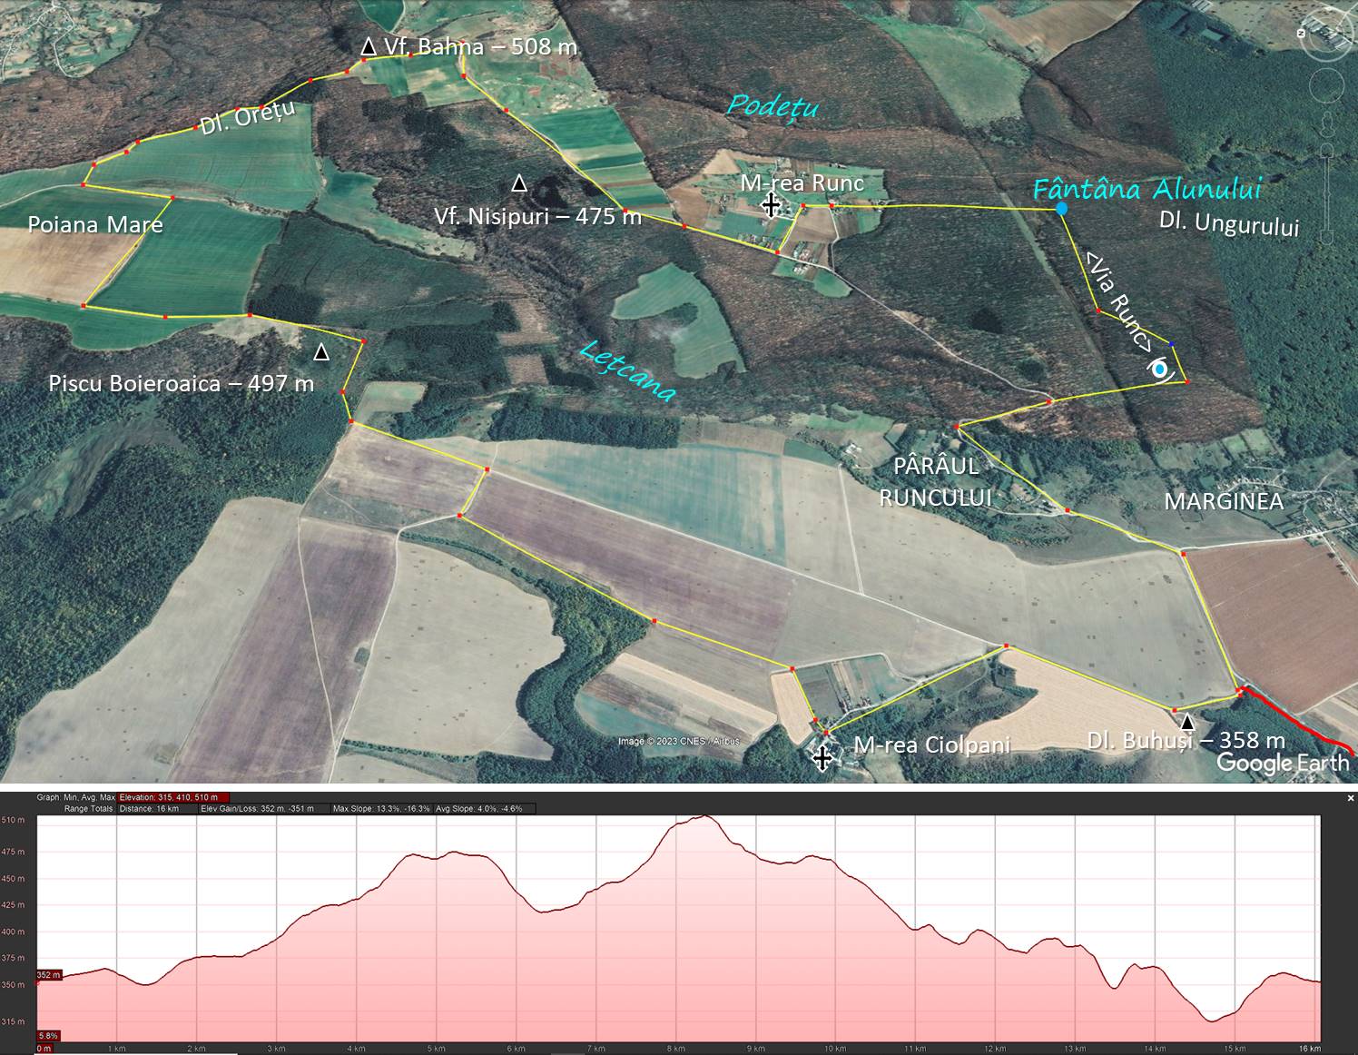
Task: Close the elevation profile panel
Action: coord(1351,798)
